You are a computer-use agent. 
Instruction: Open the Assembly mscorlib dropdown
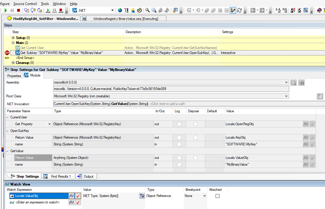[286, 82]
